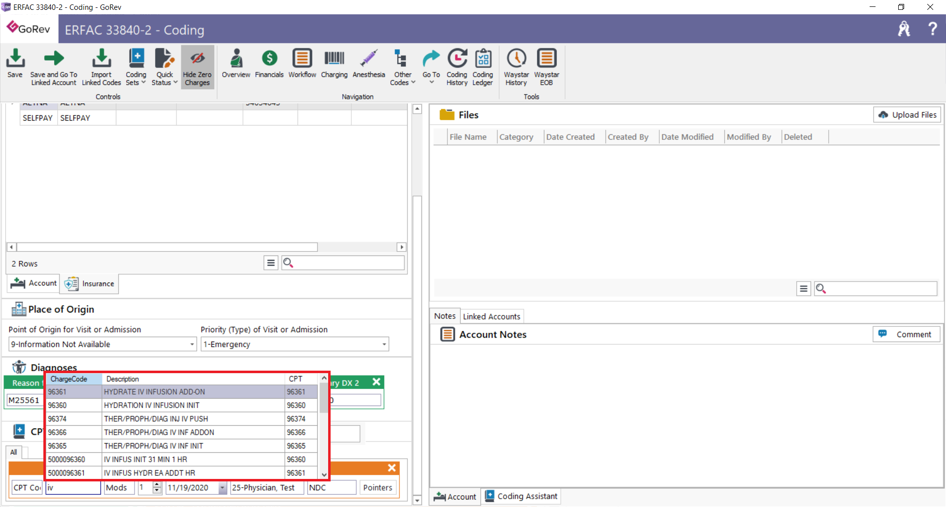Click the Mods field
This screenshot has width=946, height=507.
(x=119, y=487)
